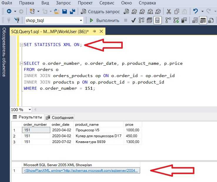Open the 100 % zoom dropdown
Viewport: 217px width, 182px height.
(30, 110)
